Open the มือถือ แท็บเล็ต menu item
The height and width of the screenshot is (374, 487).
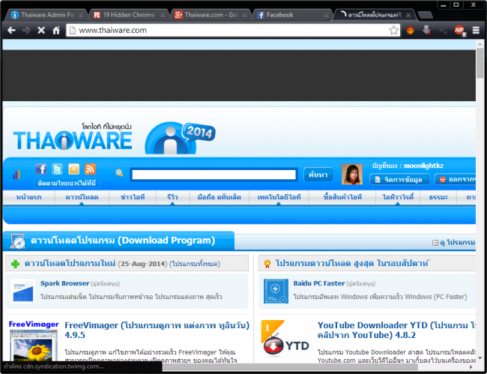[220, 197]
